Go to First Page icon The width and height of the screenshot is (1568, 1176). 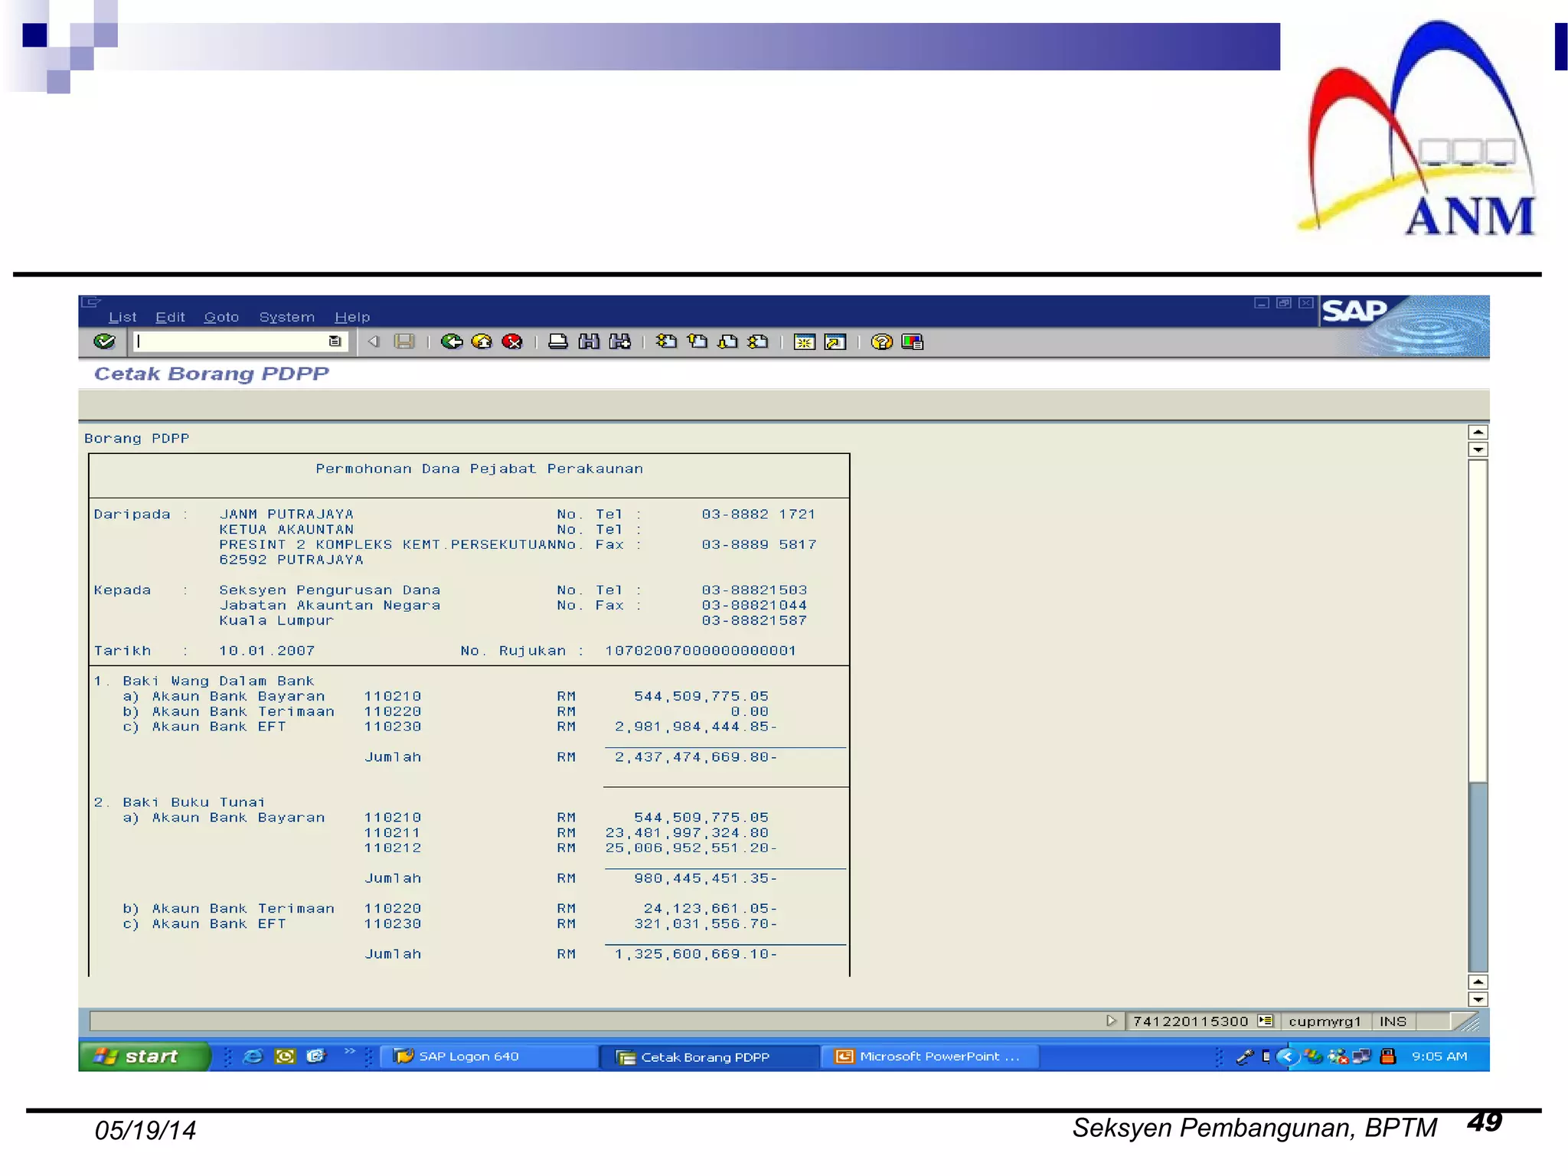pos(666,341)
